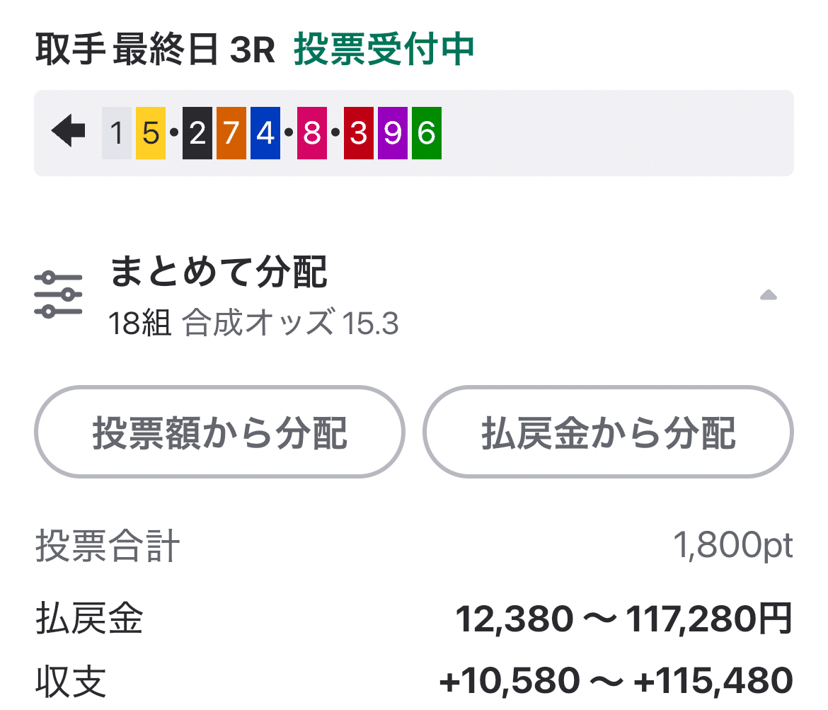Select the blue number 4 chip
Screen dimensions: 828x710
coord(263,134)
